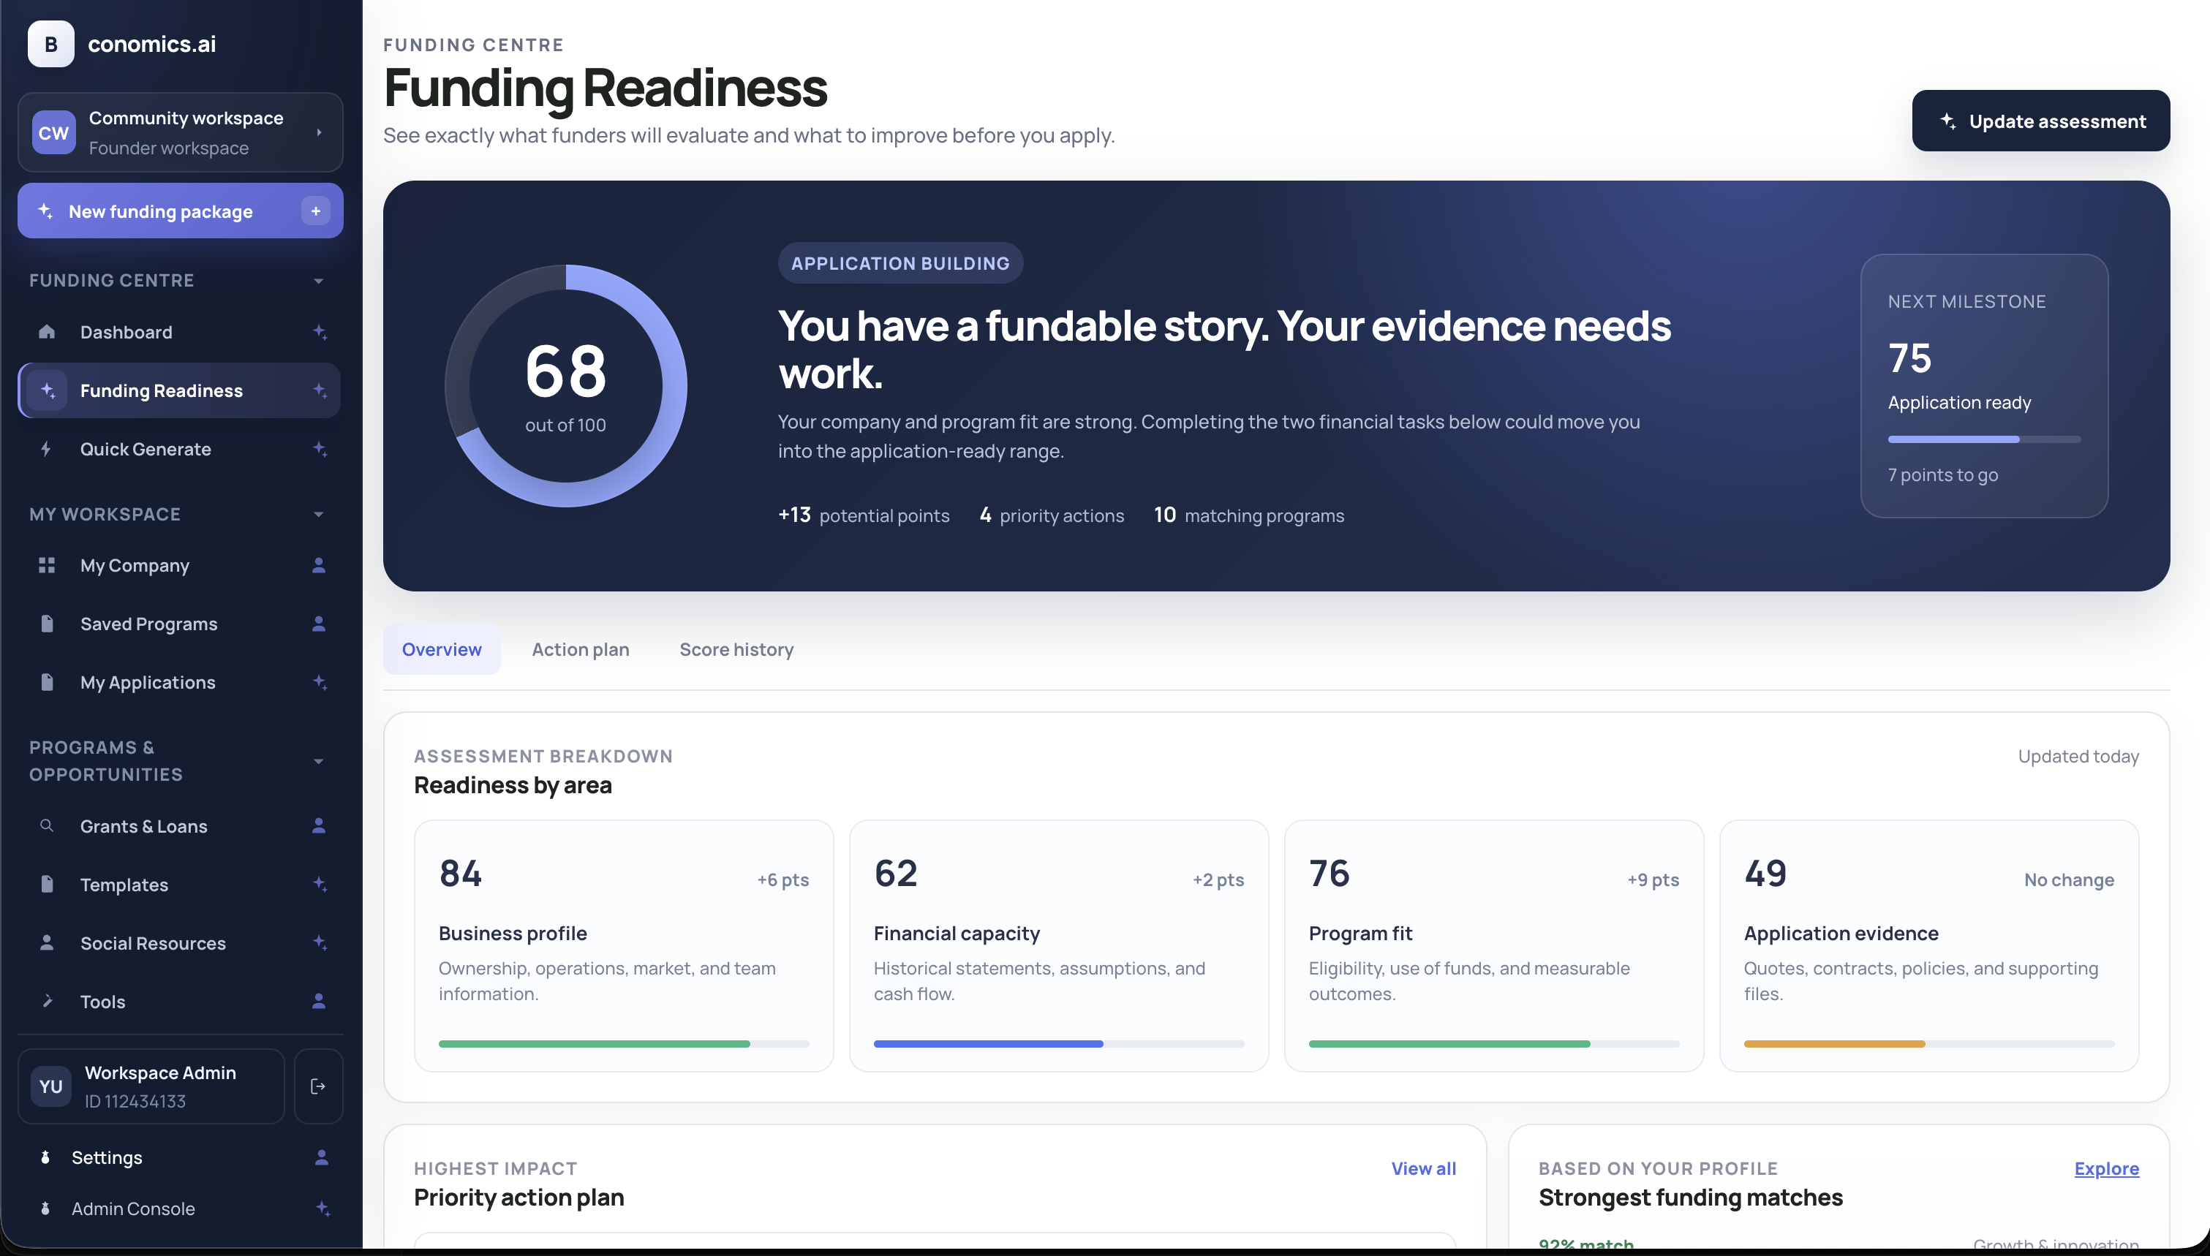Click the chevron icon beside Tools

(x=47, y=1001)
